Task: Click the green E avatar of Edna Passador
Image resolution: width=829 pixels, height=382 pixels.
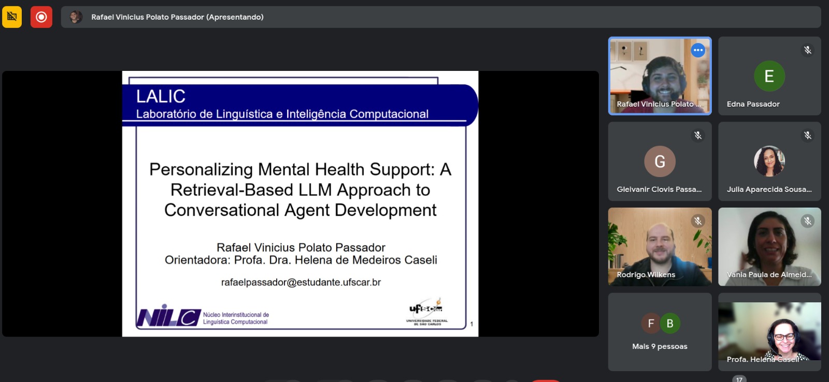Action: (x=769, y=76)
